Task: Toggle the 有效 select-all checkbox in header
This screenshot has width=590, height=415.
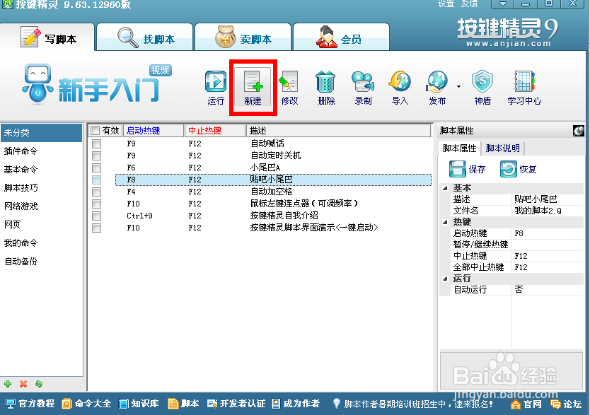Action: click(96, 131)
